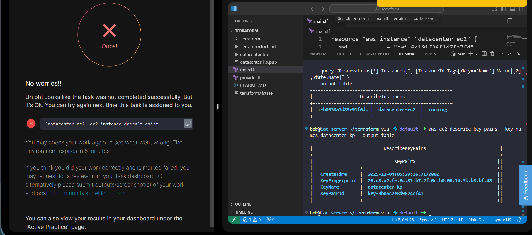Open the new terminal profile dropdown arrow
The height and width of the screenshot is (235, 532).
click(476, 54)
